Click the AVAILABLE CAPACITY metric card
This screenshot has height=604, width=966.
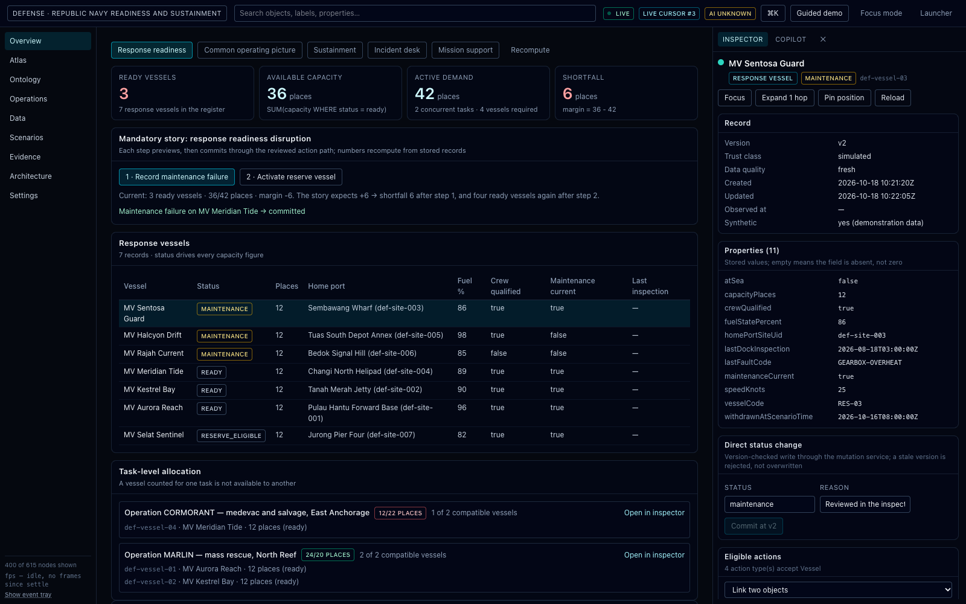pos(330,93)
